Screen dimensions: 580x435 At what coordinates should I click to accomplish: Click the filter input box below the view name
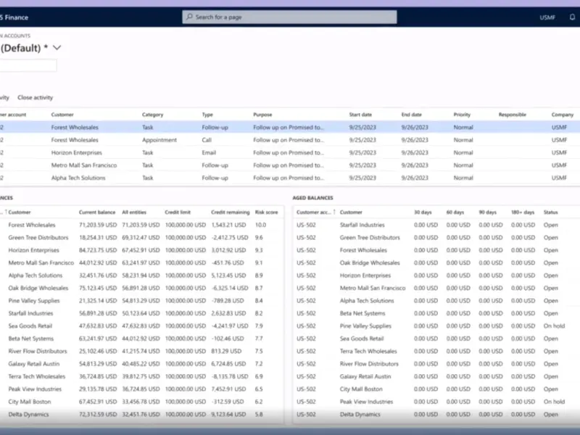coord(28,66)
